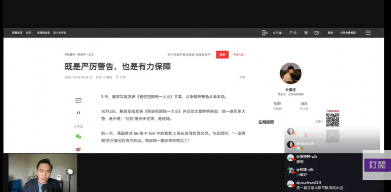Open 网易首页 in the top navigation bar

(17, 33)
